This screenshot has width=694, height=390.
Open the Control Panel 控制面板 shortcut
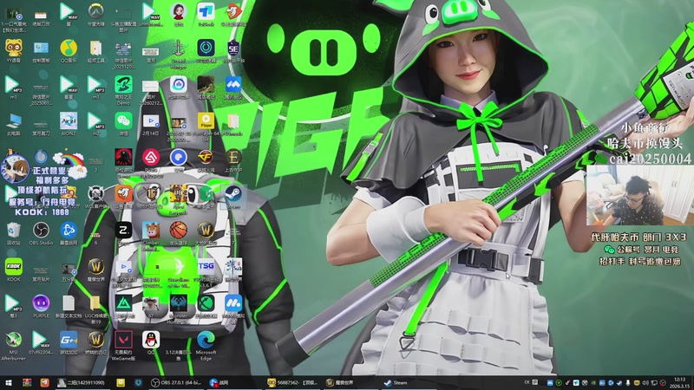pos(41,50)
